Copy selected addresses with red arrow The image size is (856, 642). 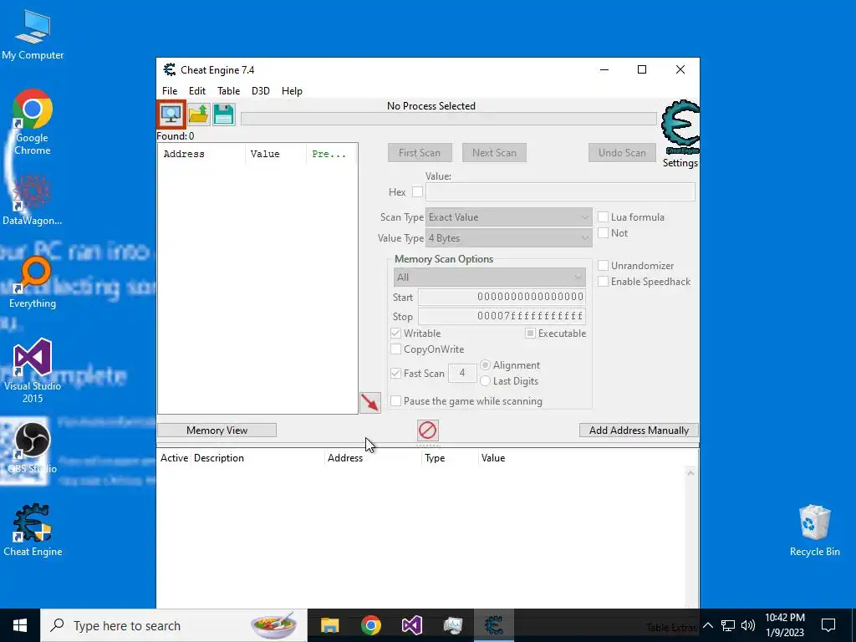click(370, 403)
